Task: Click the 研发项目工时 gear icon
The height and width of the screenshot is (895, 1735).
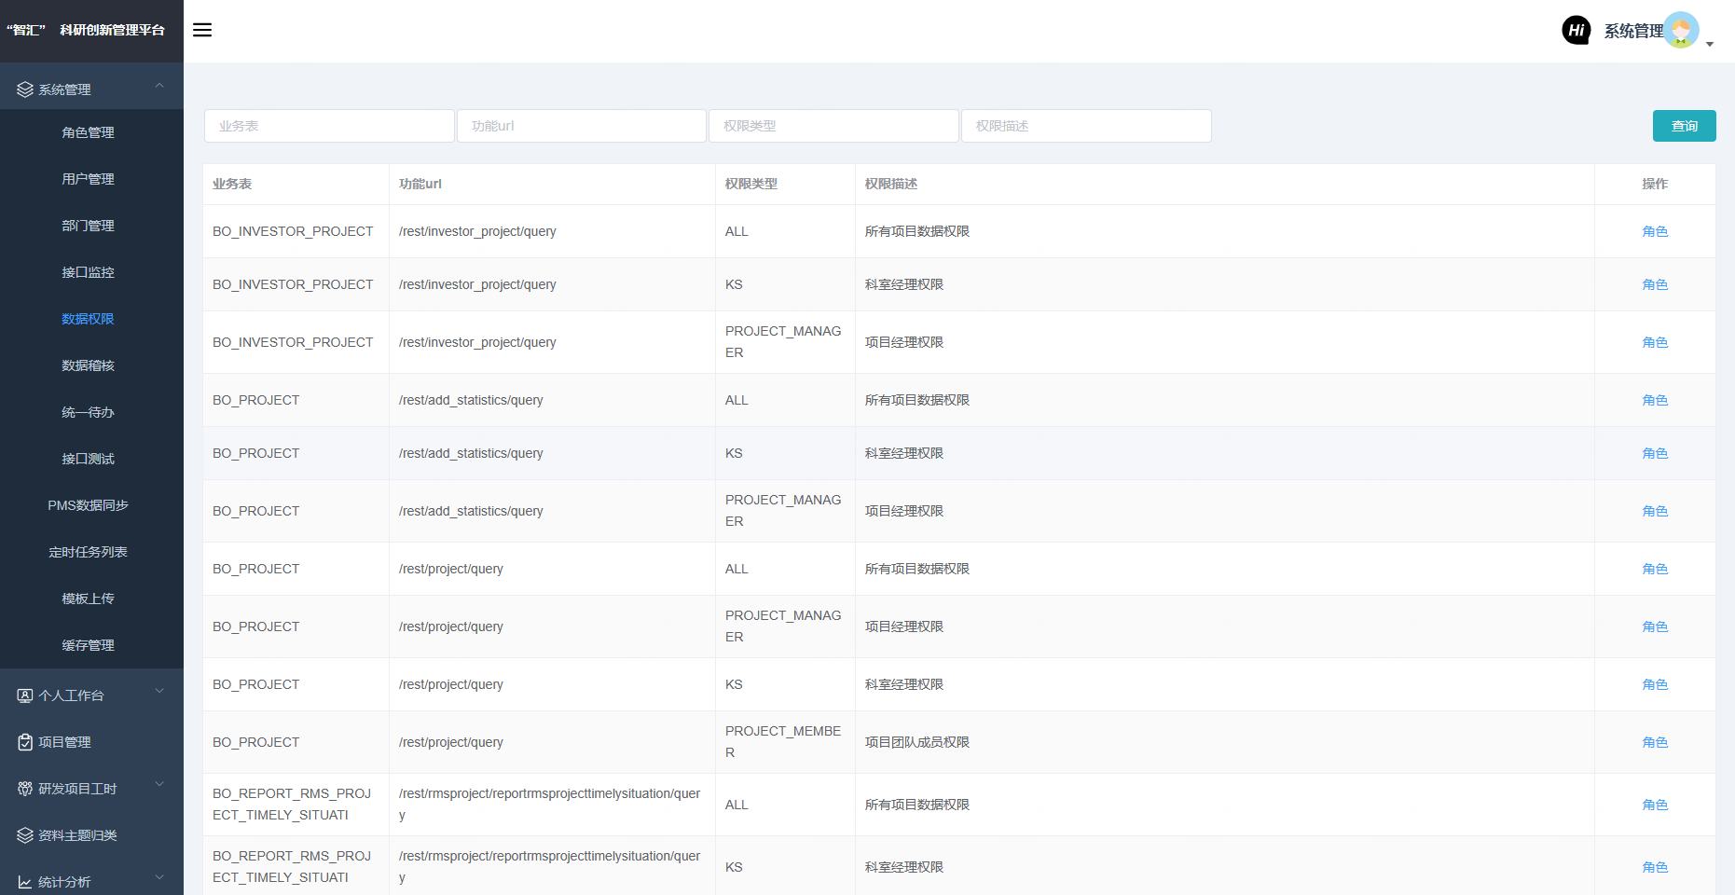Action: [x=25, y=789]
